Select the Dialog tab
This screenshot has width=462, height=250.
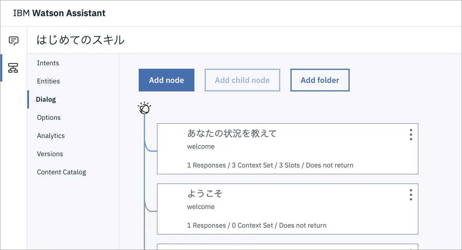(46, 99)
